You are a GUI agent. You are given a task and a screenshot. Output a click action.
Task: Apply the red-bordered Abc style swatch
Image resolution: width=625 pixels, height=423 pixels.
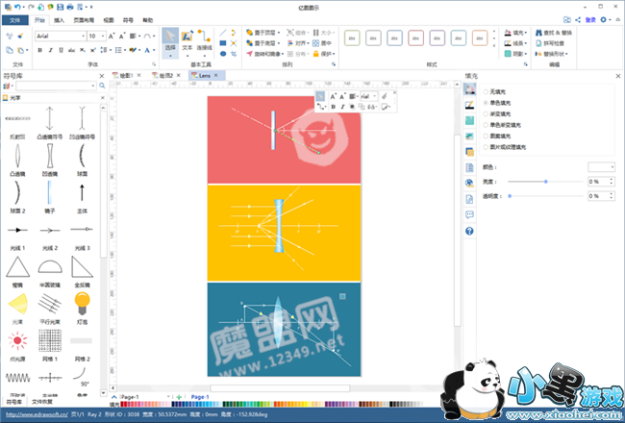pos(415,38)
